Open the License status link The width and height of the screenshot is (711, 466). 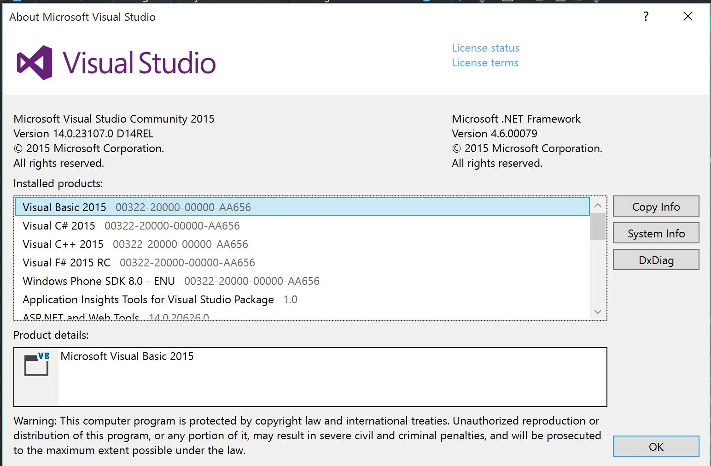(x=485, y=48)
